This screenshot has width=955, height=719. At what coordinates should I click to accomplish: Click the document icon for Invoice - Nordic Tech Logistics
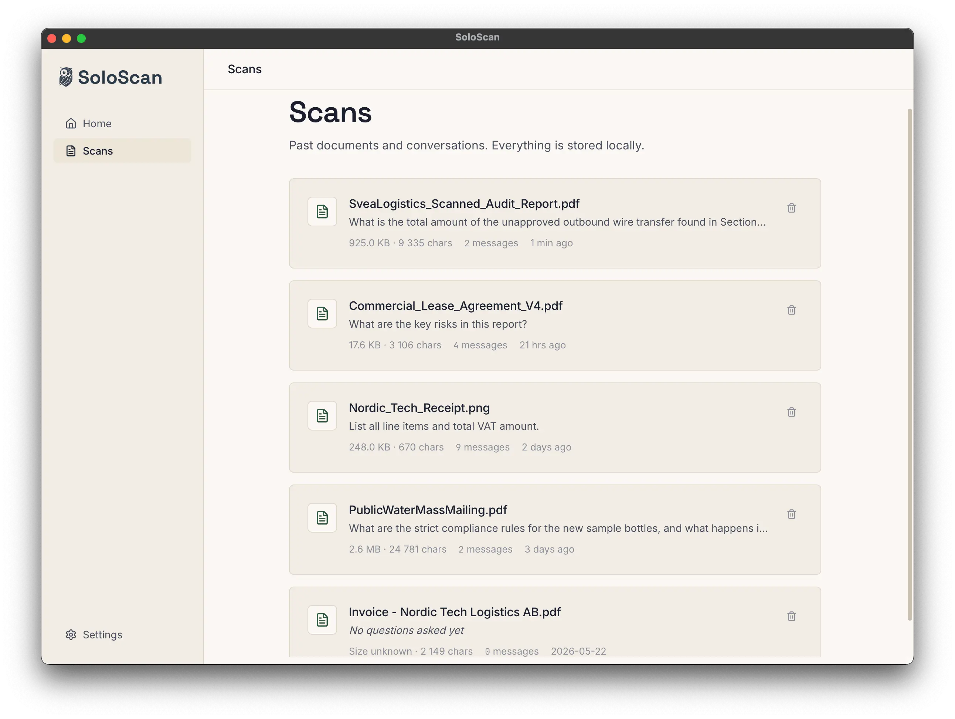(322, 620)
